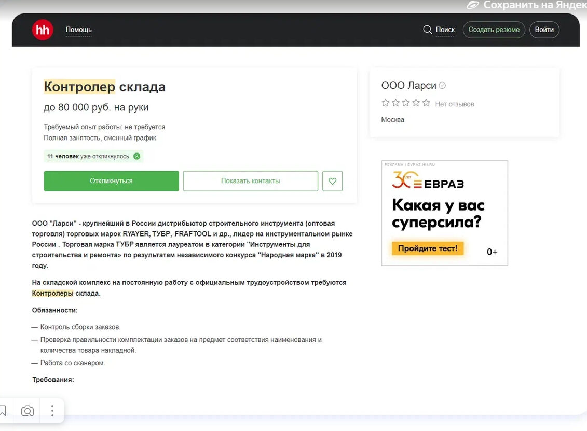Click Нет отзывов reviews text
The image size is (587, 431).
(455, 104)
